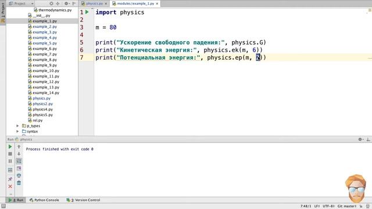Stop the process with the square stop button
The height and width of the screenshot is (209, 372).
click(x=10, y=154)
